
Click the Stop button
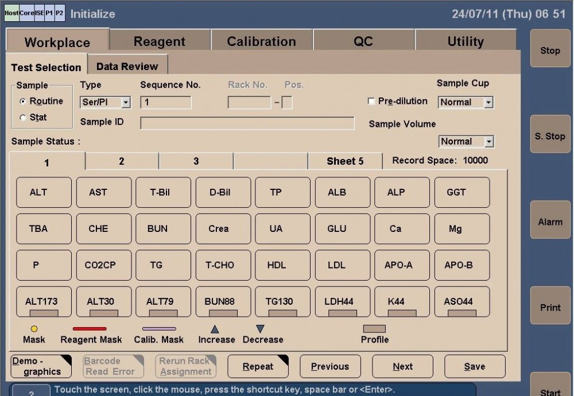pos(550,48)
